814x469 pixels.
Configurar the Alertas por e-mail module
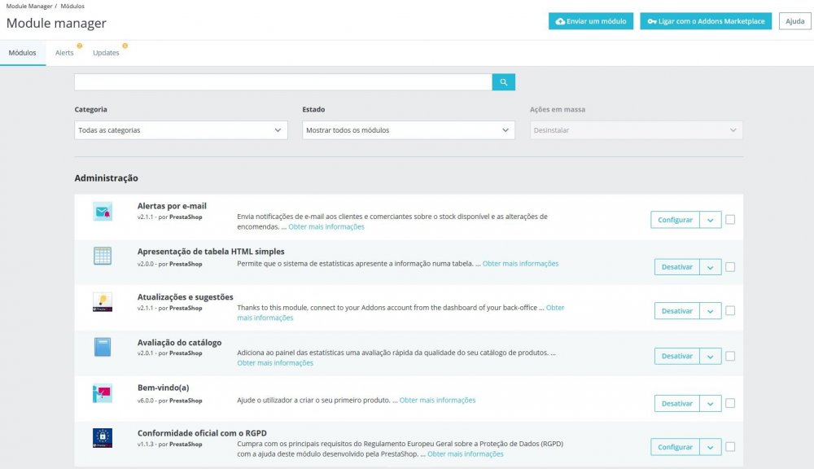point(675,220)
